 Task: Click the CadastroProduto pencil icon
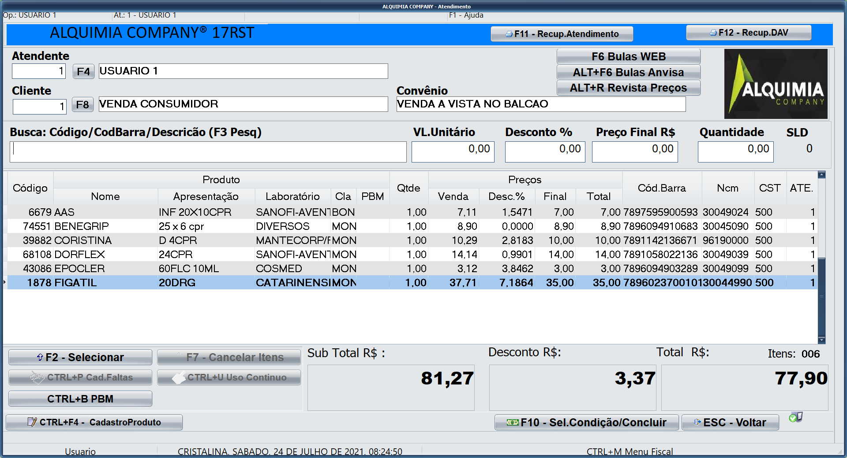click(x=32, y=422)
